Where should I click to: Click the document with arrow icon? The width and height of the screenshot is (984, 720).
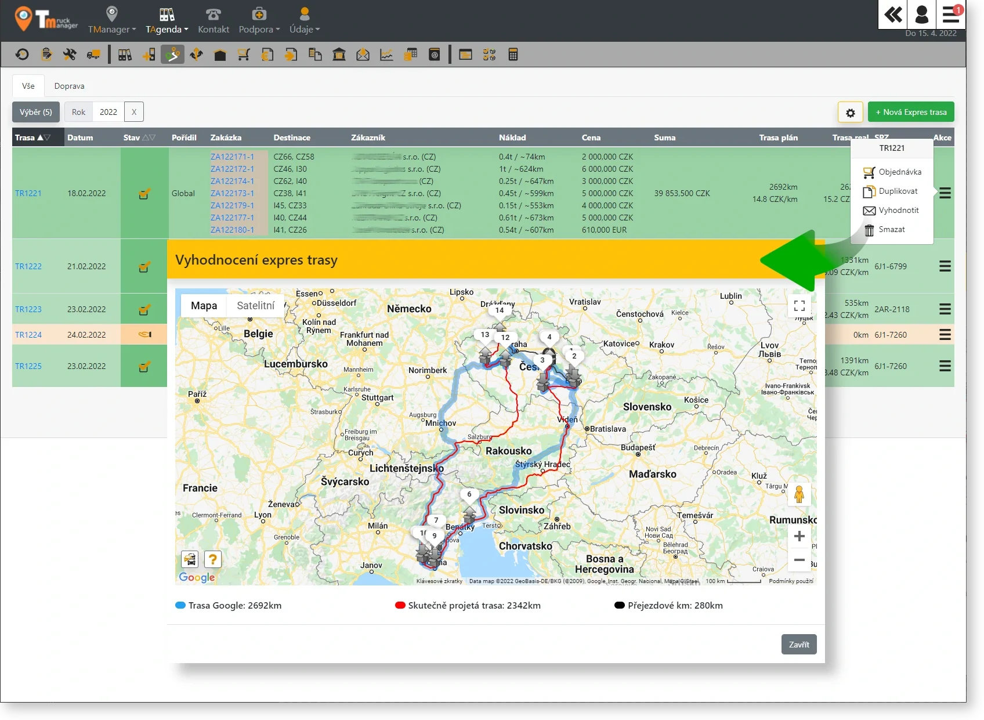point(291,55)
